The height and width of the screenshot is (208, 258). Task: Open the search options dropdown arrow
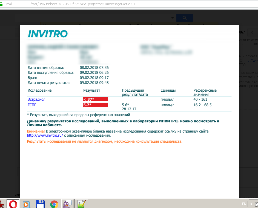click(173, 18)
